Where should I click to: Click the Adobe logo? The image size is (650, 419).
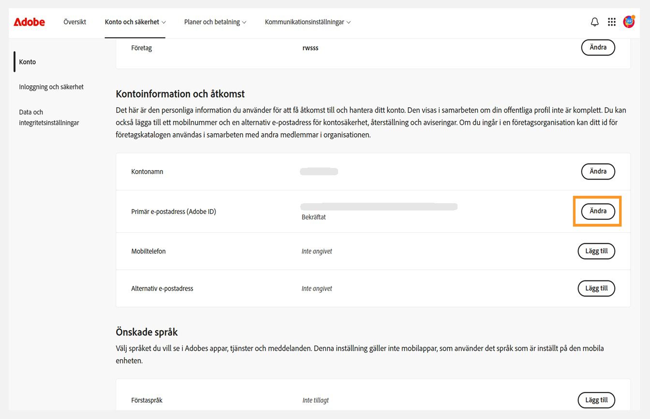(x=29, y=22)
